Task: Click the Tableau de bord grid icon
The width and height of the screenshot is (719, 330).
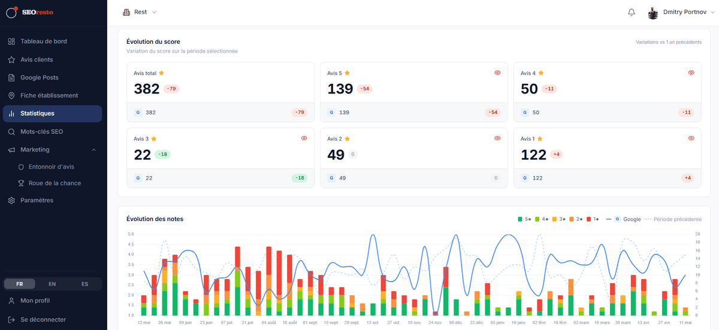Action: 11,41
